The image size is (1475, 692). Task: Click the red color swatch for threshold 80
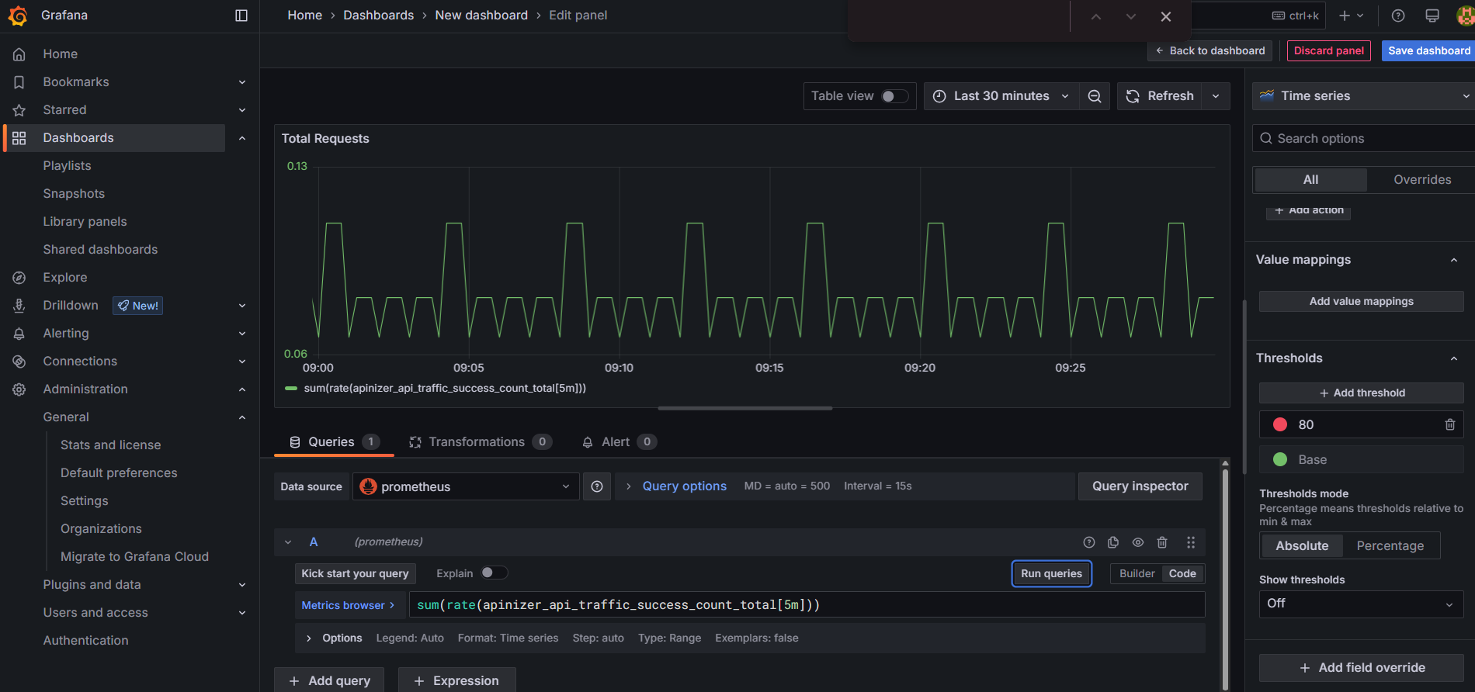1280,424
